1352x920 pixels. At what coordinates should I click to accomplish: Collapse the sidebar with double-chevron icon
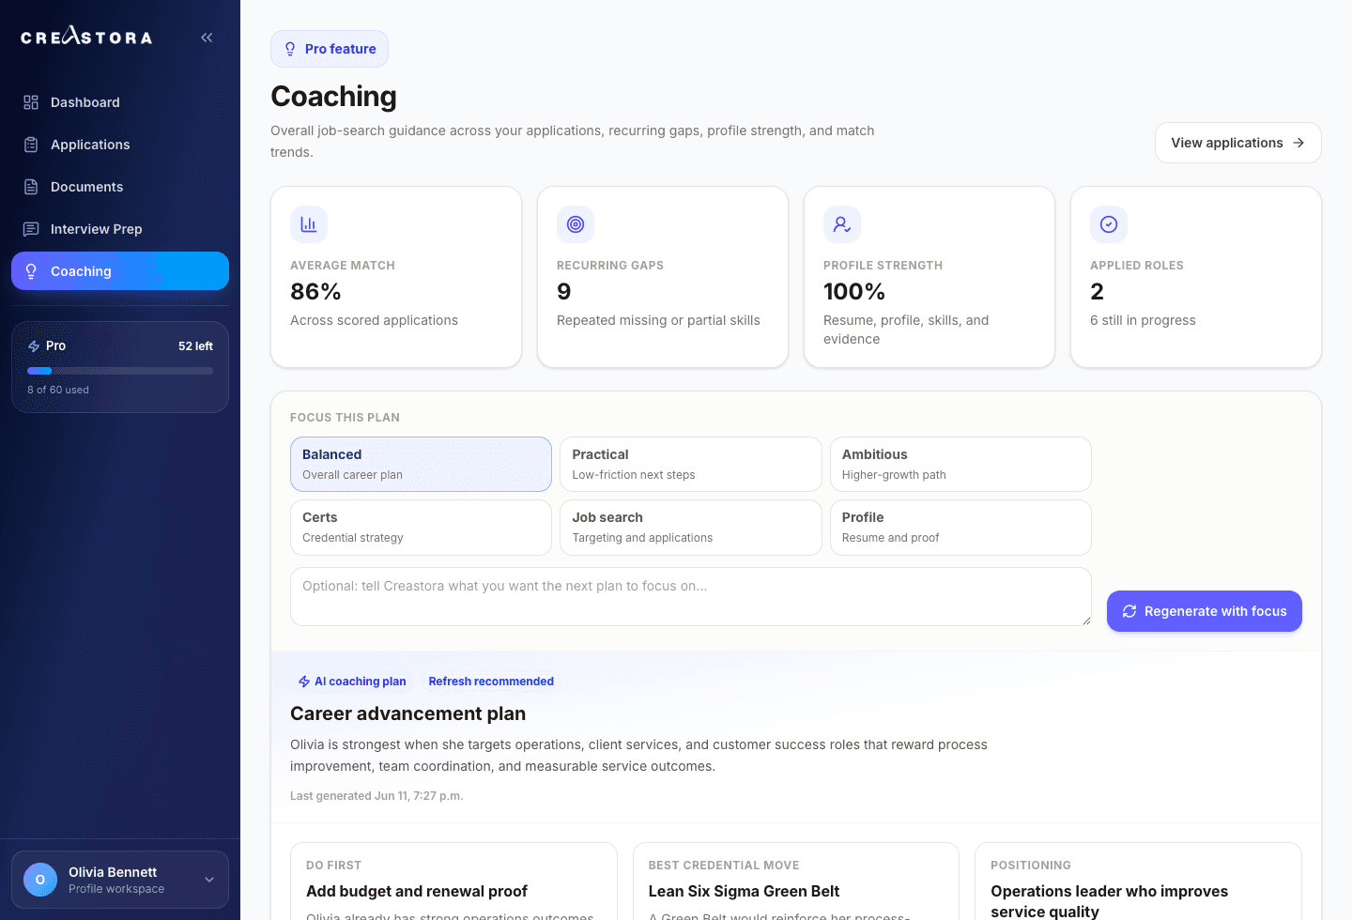point(207,38)
